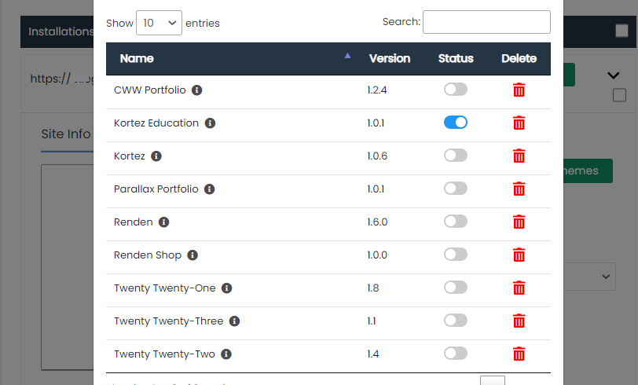Focus the Search input field
Image resolution: width=638 pixels, height=385 pixels.
click(x=486, y=22)
